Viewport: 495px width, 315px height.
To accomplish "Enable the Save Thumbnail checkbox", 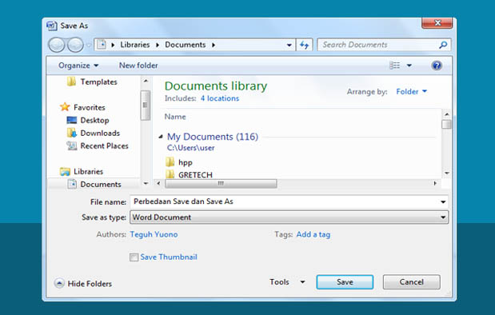I will click(x=134, y=257).
